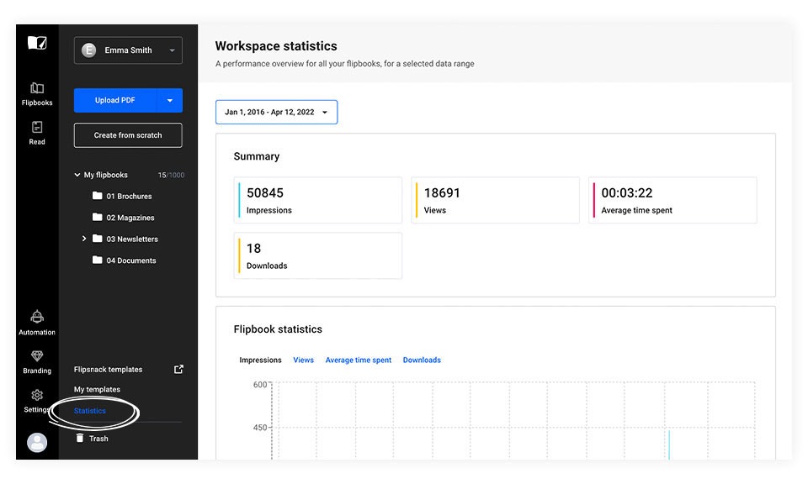Open Flipsnack templates link

tap(108, 369)
